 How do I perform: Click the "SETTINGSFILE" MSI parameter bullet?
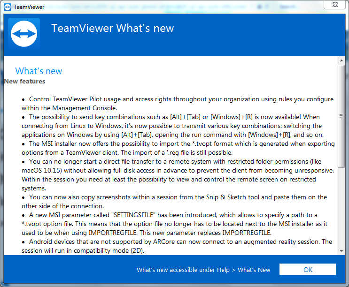point(175,224)
